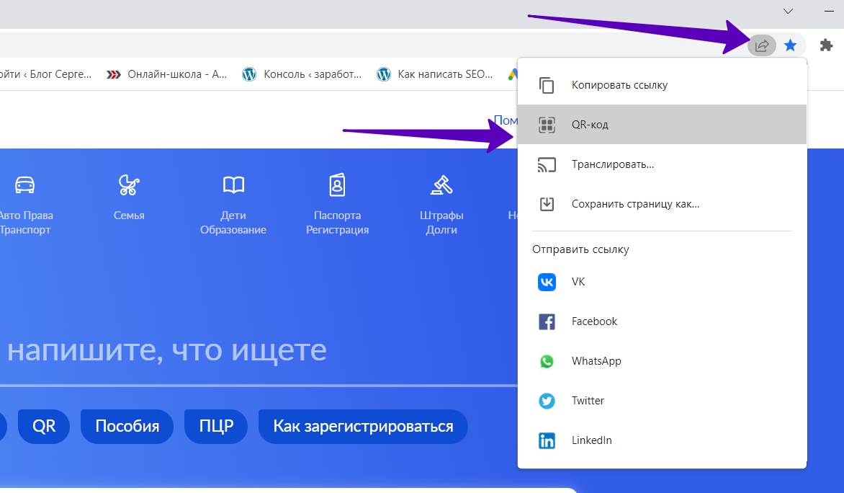Viewport: 844px width, 493px height.
Task: Click the search field placeholder text
Action: (x=167, y=350)
